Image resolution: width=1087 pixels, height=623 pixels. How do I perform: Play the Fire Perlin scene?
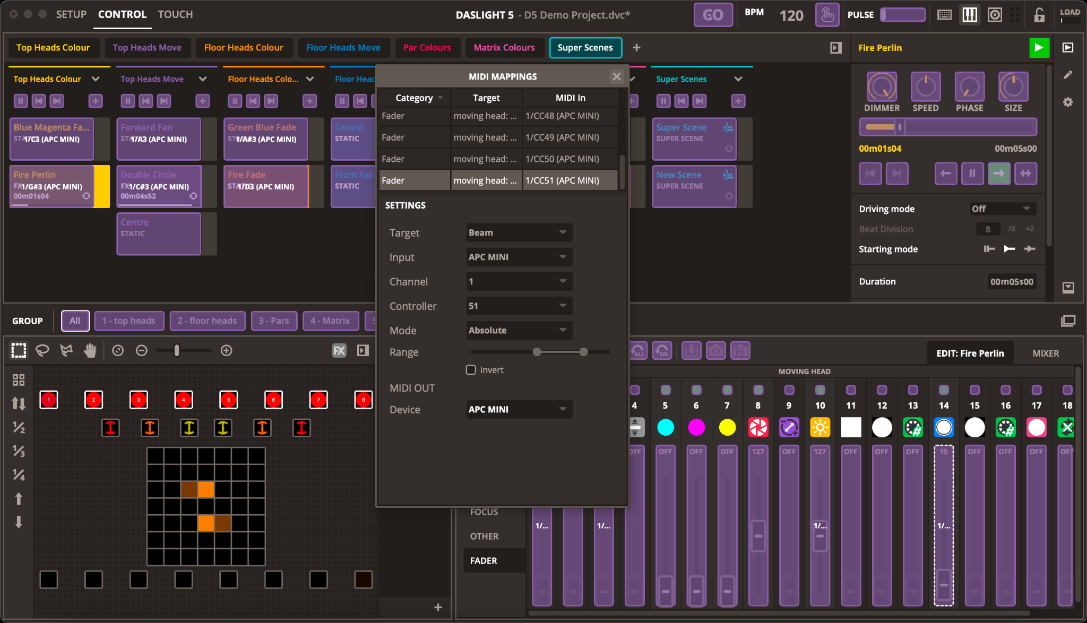tap(1039, 48)
